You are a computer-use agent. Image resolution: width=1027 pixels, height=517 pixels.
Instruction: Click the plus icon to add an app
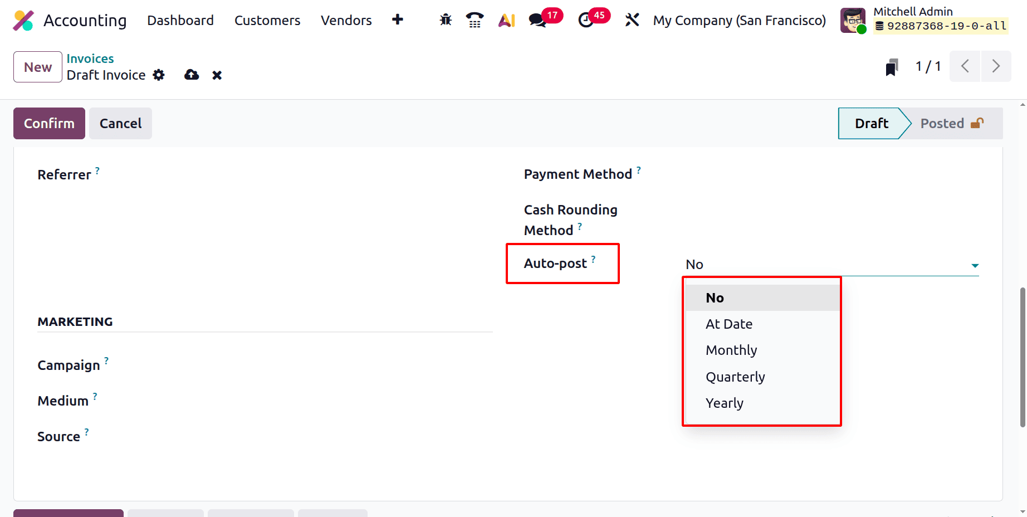[398, 19]
